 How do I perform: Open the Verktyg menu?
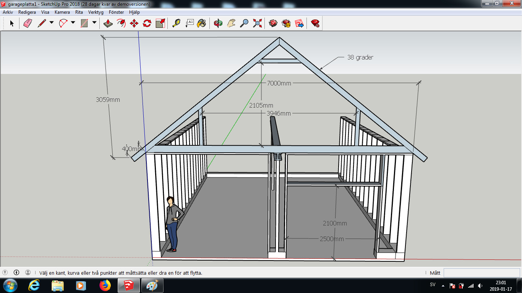96,12
